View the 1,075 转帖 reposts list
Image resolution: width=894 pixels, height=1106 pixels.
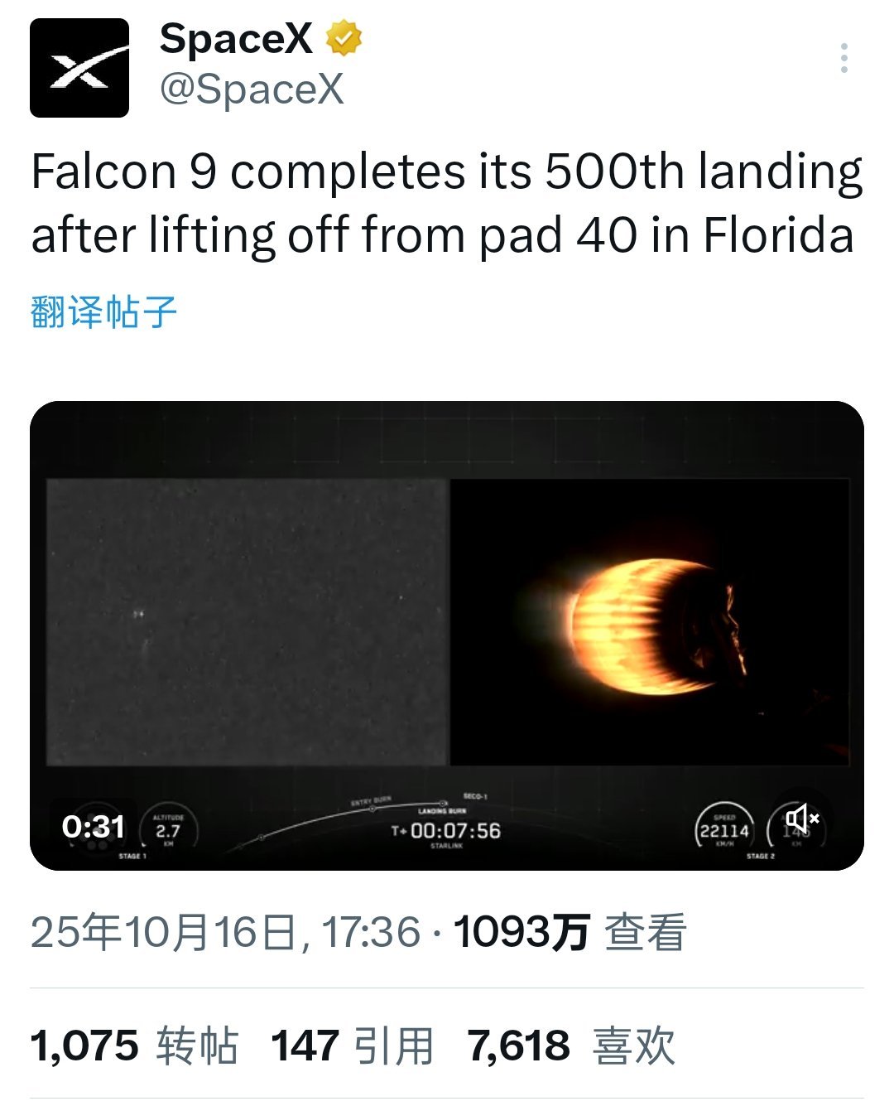[134, 1046]
